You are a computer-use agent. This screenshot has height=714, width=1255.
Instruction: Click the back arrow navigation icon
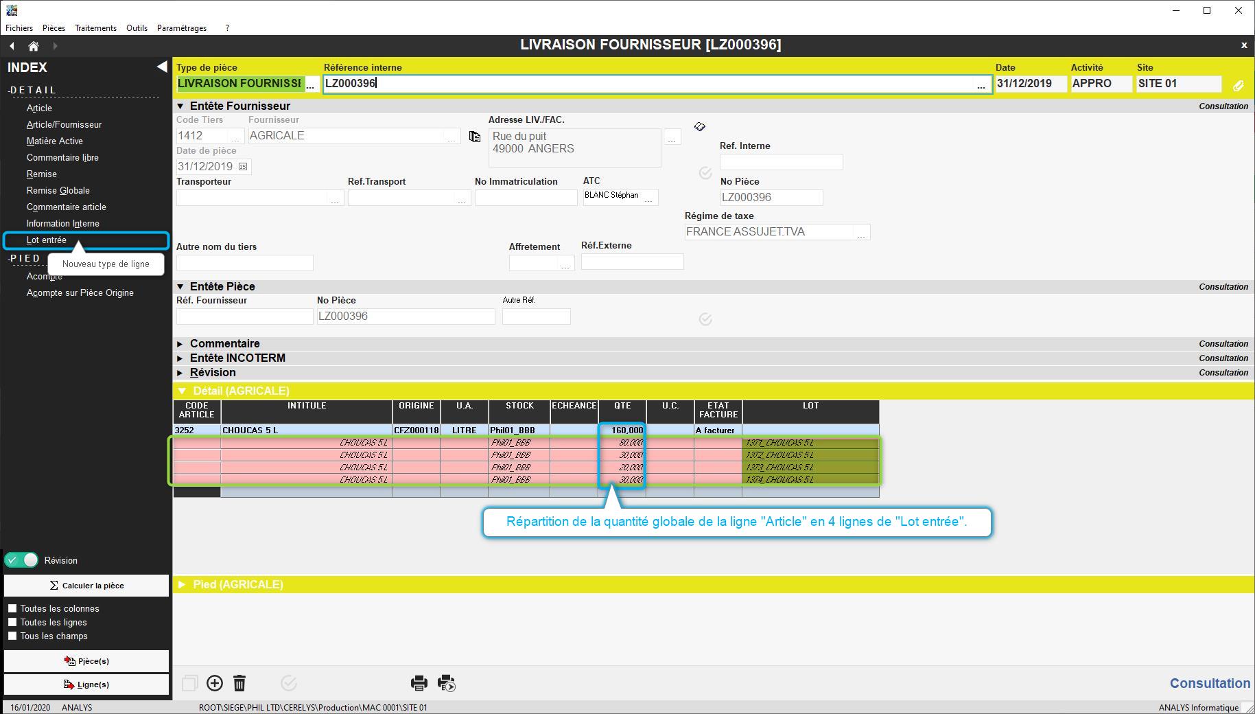click(x=12, y=46)
